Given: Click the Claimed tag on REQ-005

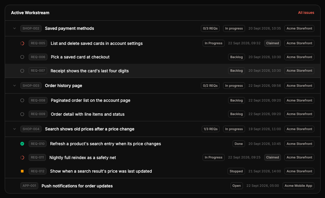Looking at the screenshot, I should click(273, 43).
